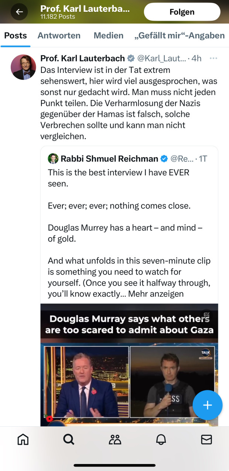This screenshot has height=471, width=229.
Task: Switch to the Antworten tab
Action: point(59,36)
